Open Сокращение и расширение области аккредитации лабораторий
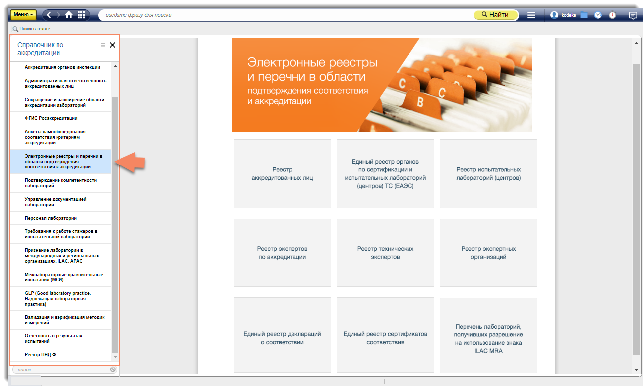The height and width of the screenshot is (386, 643). [60, 102]
